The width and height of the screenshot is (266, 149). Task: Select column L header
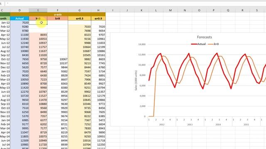coord(156,10)
